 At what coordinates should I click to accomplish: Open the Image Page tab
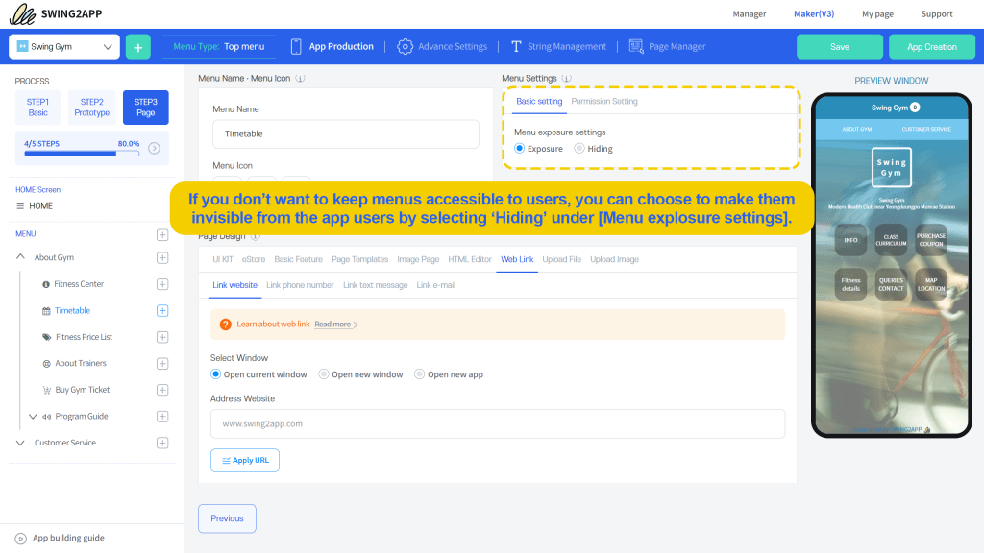(418, 259)
